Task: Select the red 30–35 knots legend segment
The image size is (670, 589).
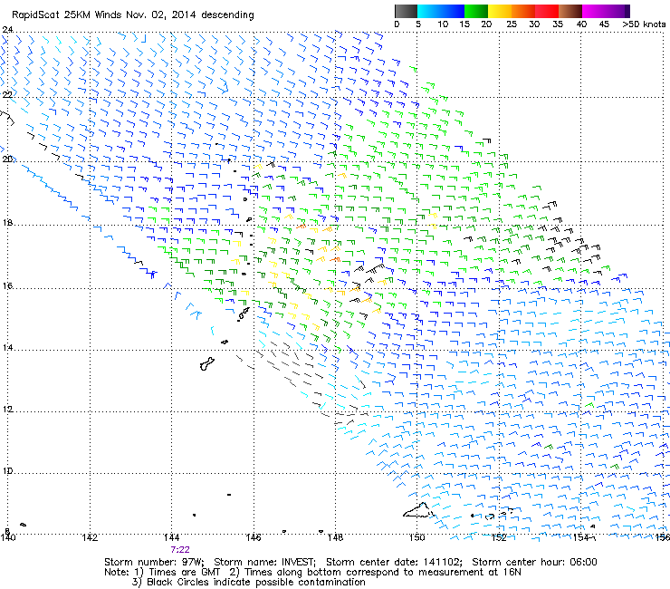Action: [x=547, y=11]
